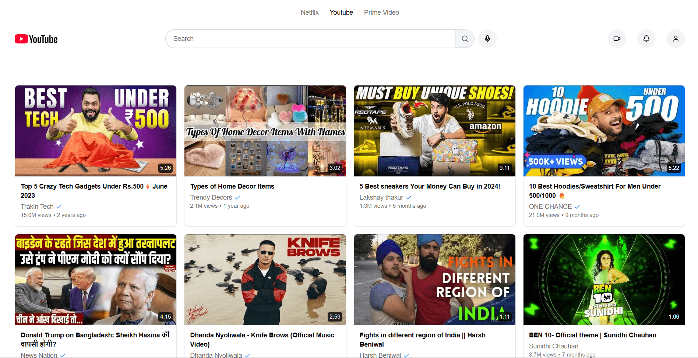
Task: Click verified checkmark next to Trendy Decors
Action: (x=237, y=197)
